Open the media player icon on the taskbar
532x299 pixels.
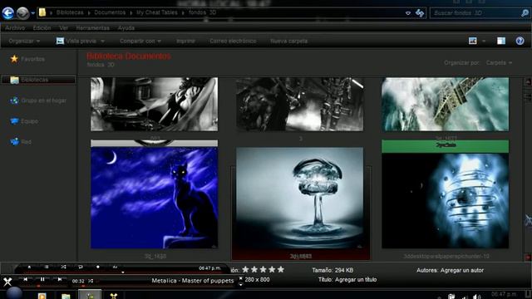click(x=42, y=296)
